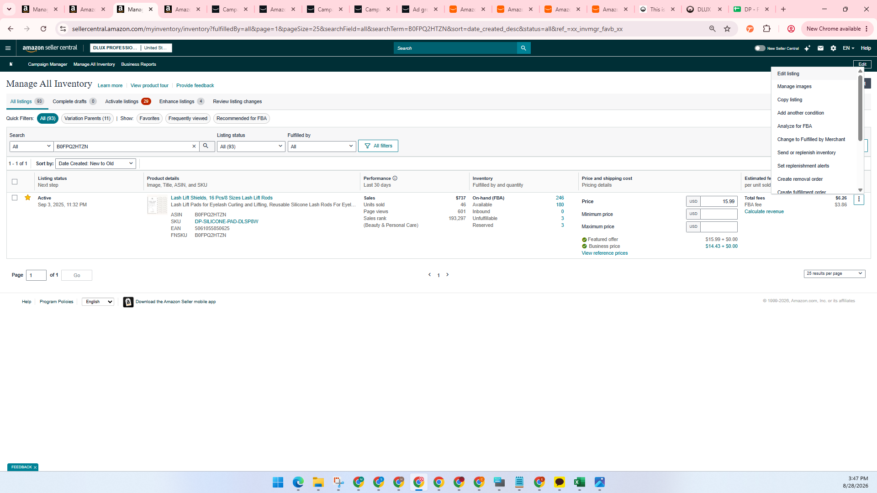Open the Fulfilled by dropdown
The height and width of the screenshot is (493, 877).
(x=322, y=147)
